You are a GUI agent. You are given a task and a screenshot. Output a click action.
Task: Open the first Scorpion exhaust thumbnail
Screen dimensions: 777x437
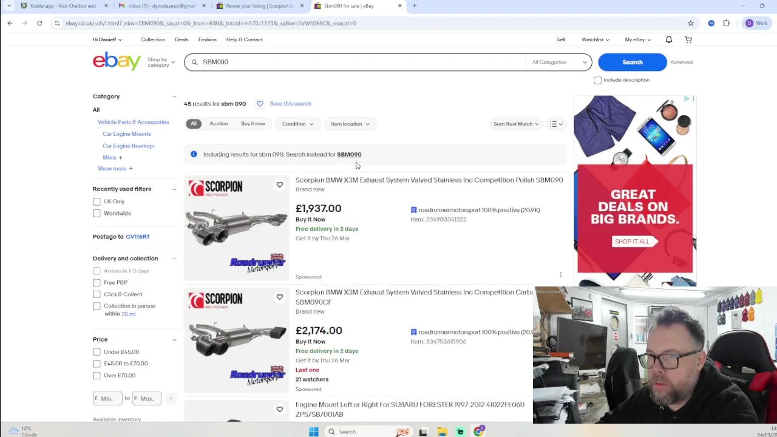(x=237, y=228)
